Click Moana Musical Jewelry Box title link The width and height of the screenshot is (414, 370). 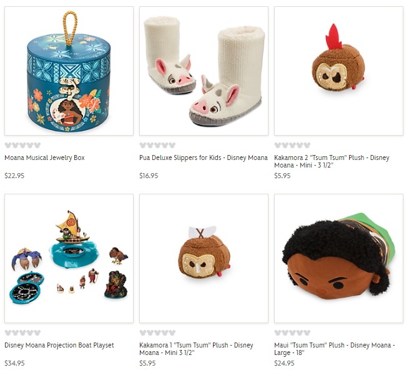click(44, 157)
